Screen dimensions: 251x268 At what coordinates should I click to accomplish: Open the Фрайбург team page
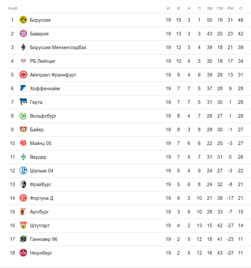(40, 184)
